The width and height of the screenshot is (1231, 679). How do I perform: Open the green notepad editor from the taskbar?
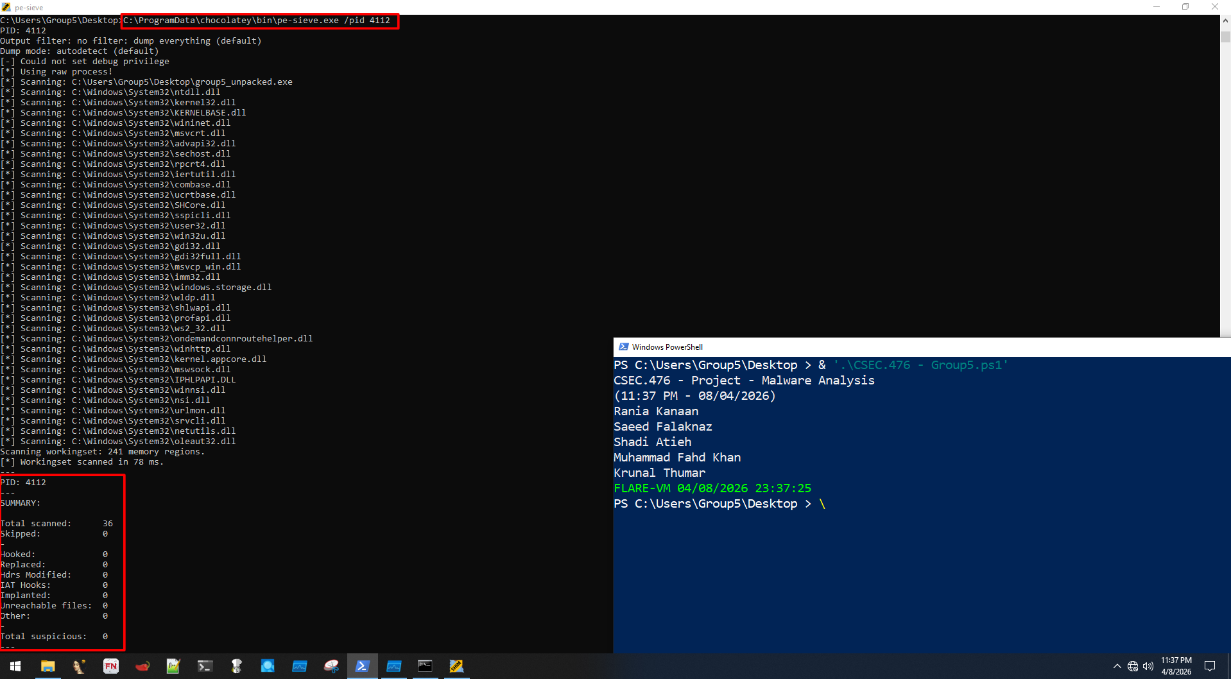click(x=173, y=666)
